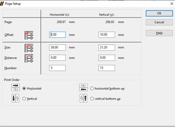
Task: Focus the horizontal Offset field
Action: pyautogui.click(x=58, y=35)
